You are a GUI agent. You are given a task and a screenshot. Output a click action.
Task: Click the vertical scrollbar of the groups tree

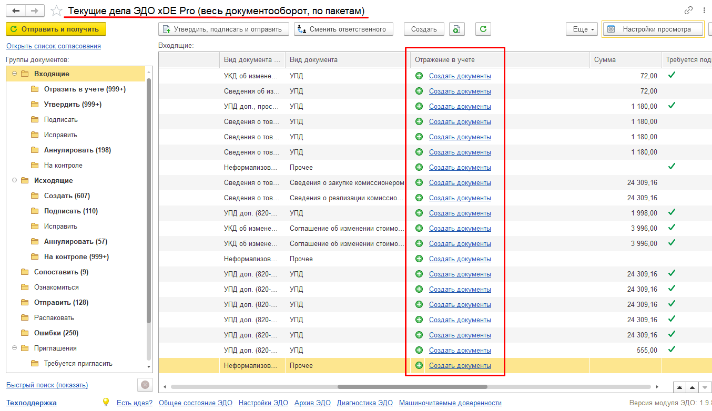point(149,200)
